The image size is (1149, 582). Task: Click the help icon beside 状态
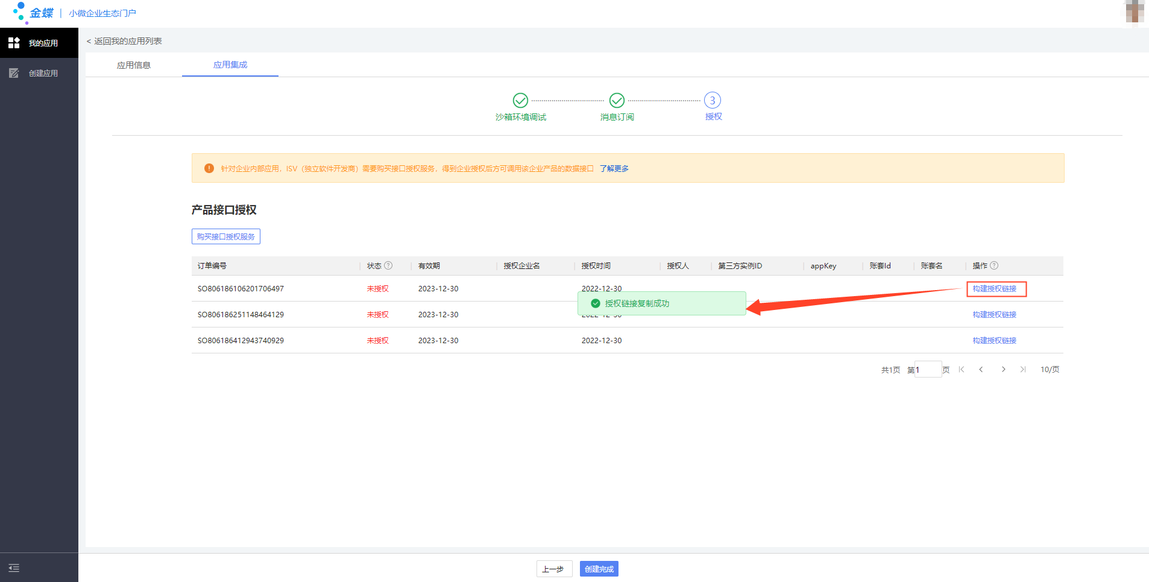(388, 265)
